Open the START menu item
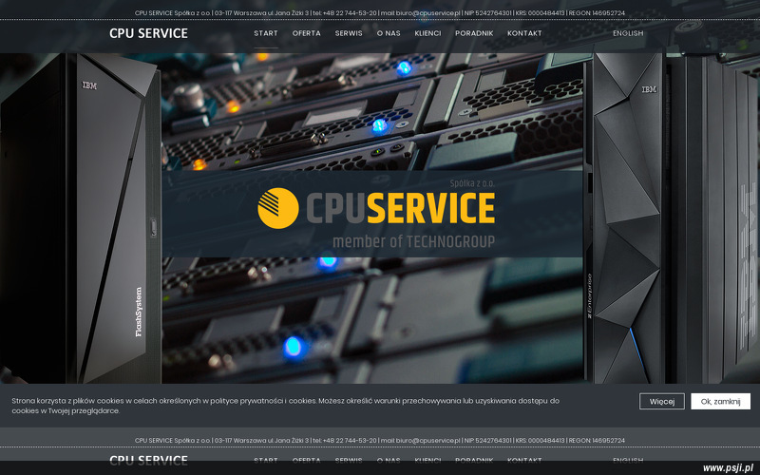Image resolution: width=760 pixels, height=475 pixels. pos(266,33)
